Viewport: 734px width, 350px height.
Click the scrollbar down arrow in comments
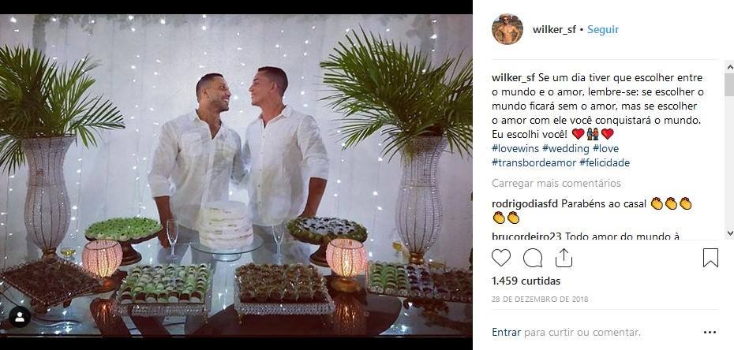click(729, 233)
